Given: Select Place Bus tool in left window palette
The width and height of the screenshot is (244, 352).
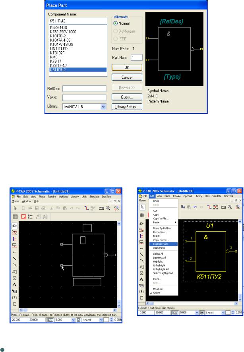Looking at the screenshot, I should [x=15, y=239].
